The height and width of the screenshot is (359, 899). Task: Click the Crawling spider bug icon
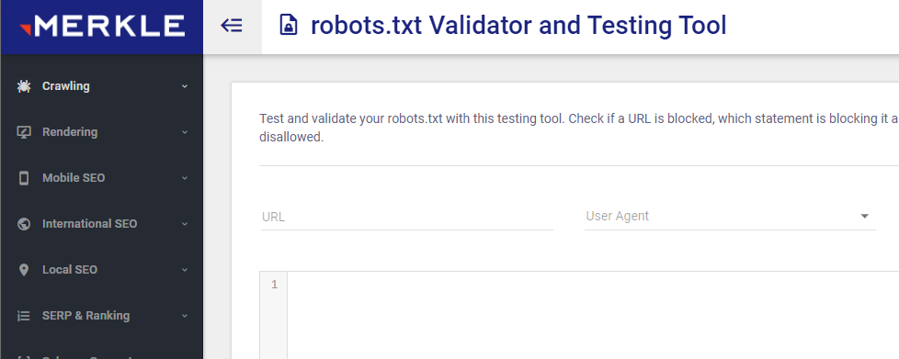click(24, 86)
